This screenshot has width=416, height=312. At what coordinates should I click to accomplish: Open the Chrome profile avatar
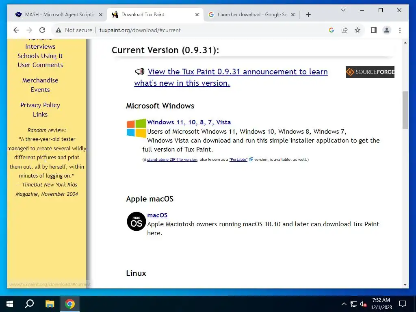pos(387,30)
